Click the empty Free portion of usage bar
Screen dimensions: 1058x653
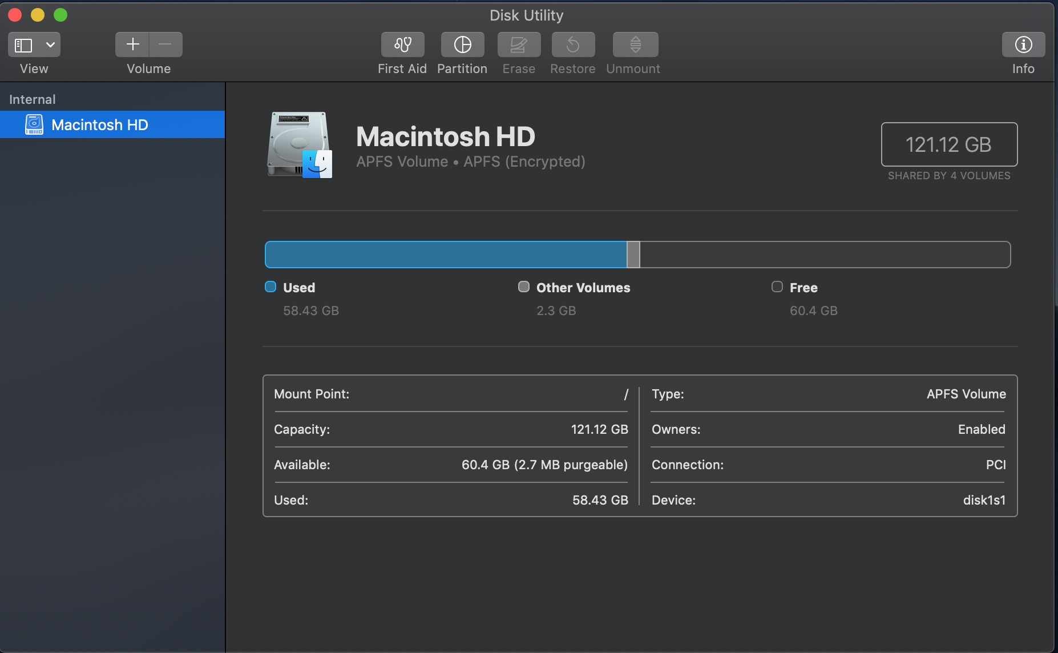[x=825, y=255]
